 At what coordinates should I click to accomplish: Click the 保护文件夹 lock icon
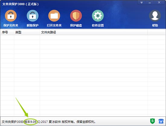tap(11, 16)
